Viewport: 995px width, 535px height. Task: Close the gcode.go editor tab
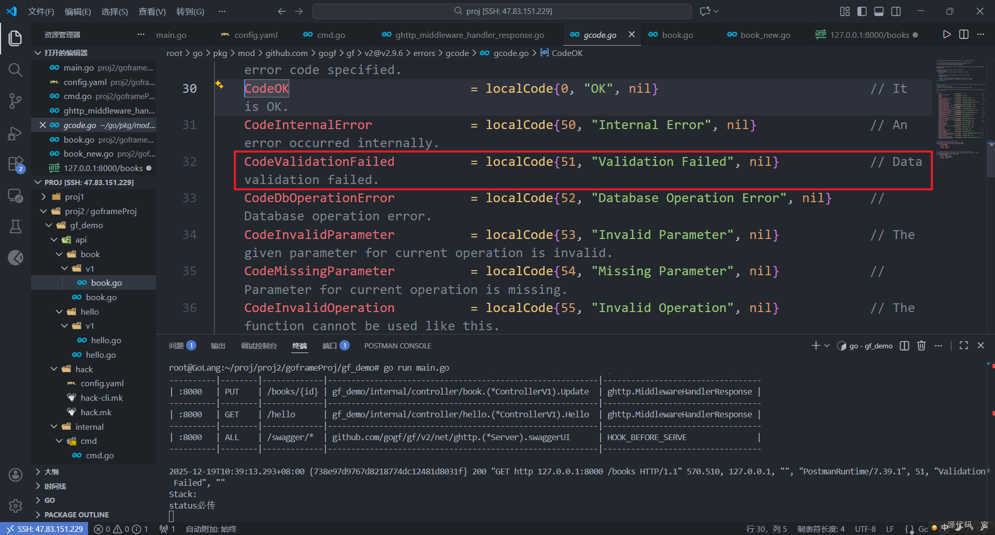coord(632,34)
